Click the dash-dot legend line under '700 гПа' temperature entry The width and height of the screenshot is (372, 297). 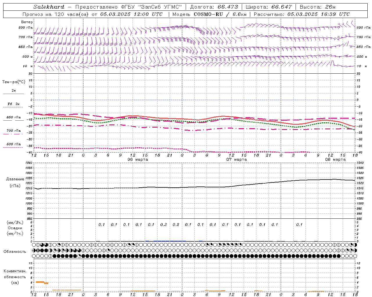13,134
